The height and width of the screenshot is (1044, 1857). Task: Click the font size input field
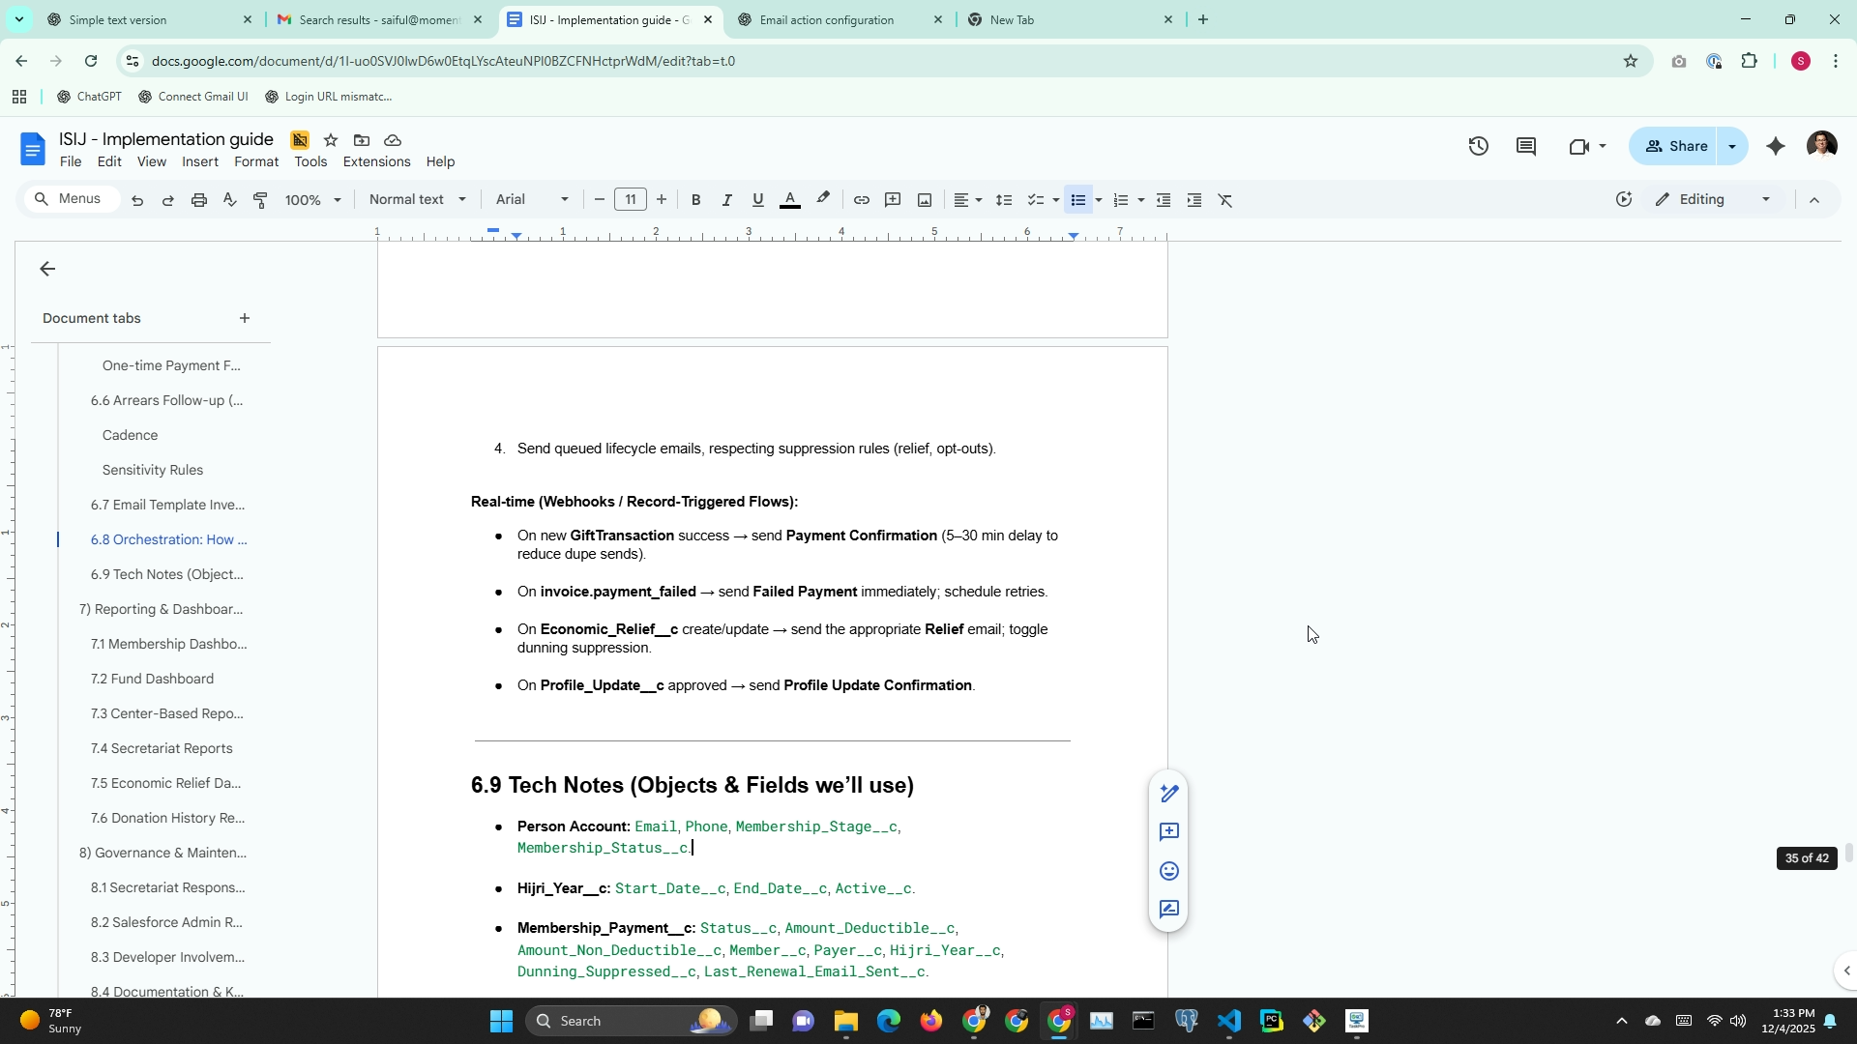tap(631, 200)
